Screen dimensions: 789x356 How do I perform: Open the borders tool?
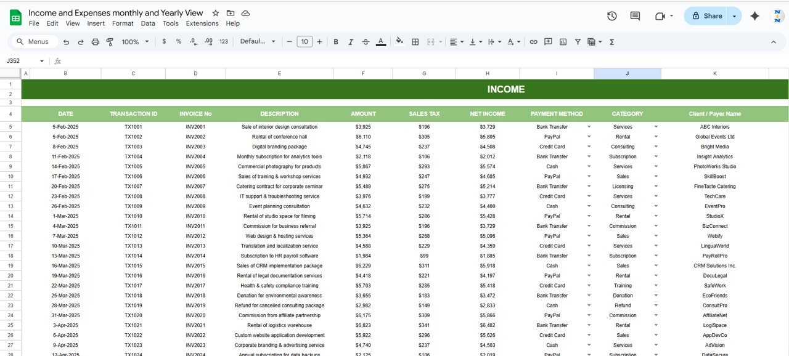(415, 42)
